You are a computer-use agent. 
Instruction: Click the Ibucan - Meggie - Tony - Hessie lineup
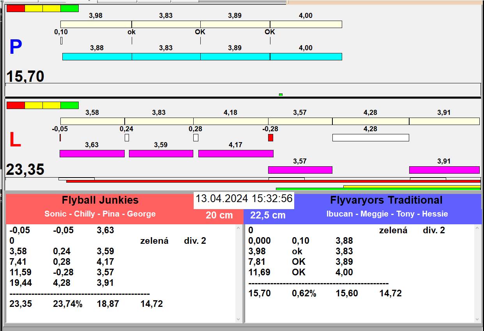tap(387, 214)
